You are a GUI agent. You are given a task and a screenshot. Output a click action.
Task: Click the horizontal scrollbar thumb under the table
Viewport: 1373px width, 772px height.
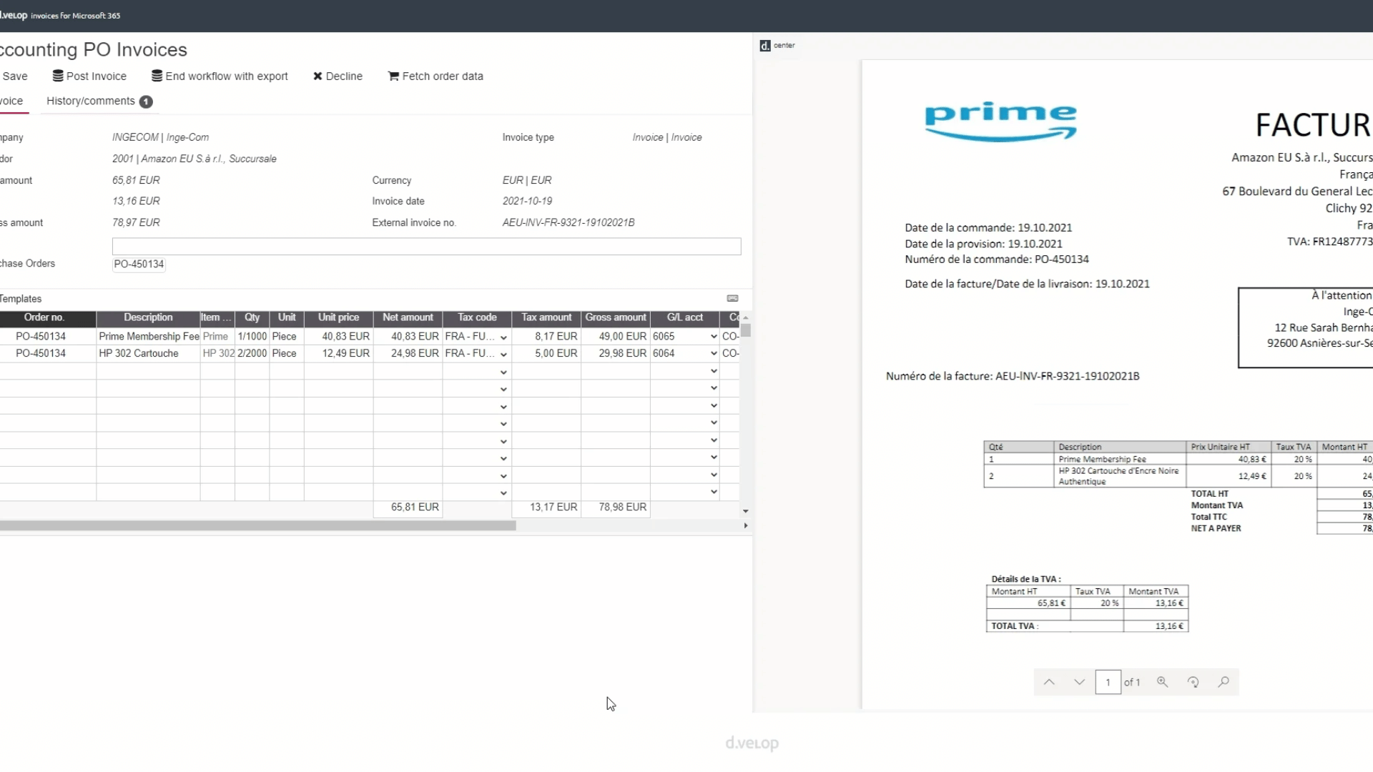coord(257,525)
